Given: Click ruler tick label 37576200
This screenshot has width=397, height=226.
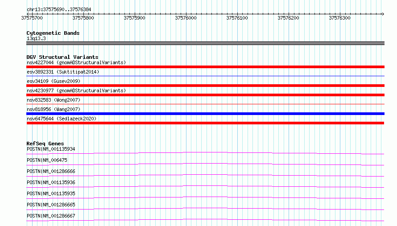Looking at the screenshot, I should coord(288,18).
